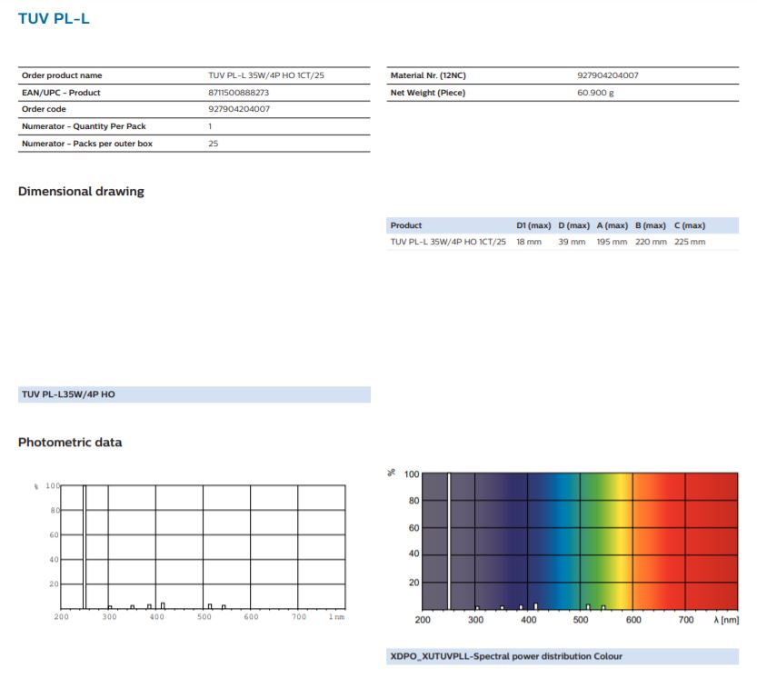Click the Dimensional drawing heading
Screen dimensions: 757x678
click(81, 191)
